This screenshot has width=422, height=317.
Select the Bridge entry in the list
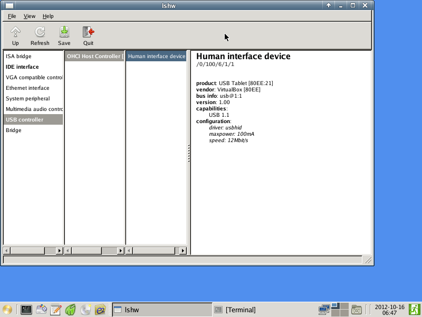click(33, 130)
